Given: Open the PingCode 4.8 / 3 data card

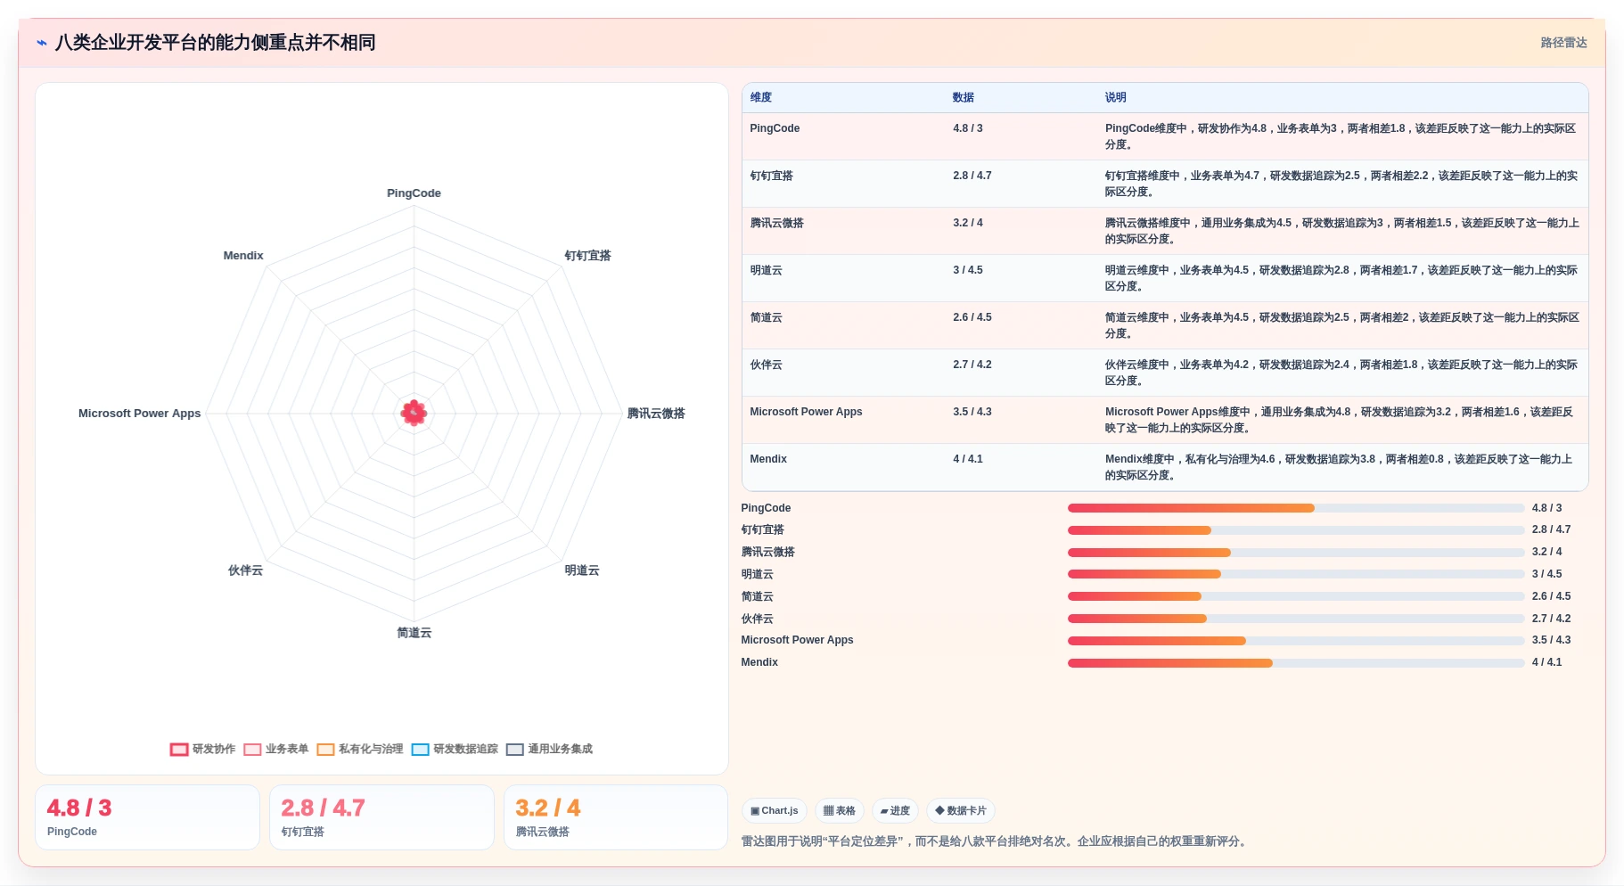Looking at the screenshot, I should pyautogui.click(x=147, y=817).
